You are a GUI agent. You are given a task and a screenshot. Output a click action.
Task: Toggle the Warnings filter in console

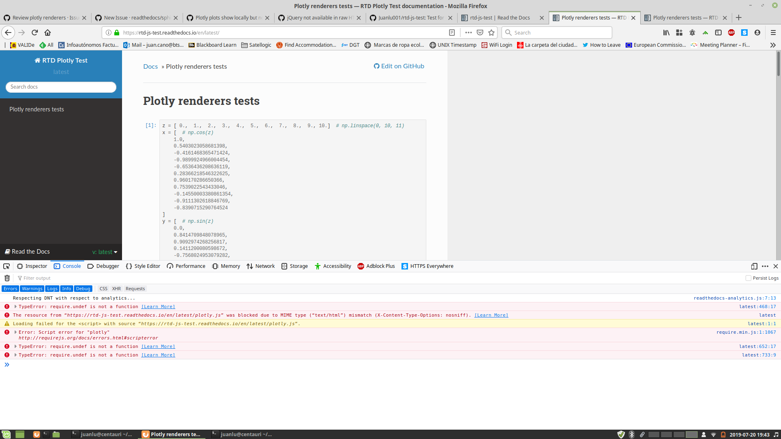point(32,289)
